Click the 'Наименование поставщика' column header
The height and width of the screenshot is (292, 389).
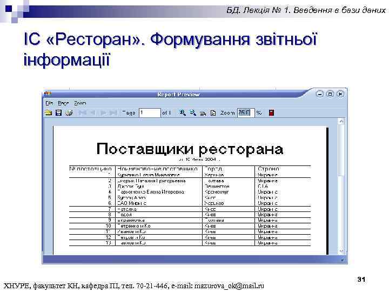coord(158,169)
